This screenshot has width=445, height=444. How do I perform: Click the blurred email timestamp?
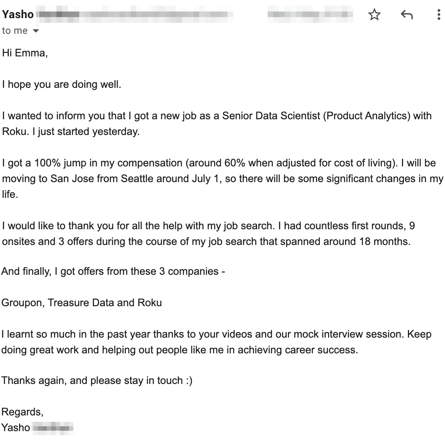[x=310, y=15]
